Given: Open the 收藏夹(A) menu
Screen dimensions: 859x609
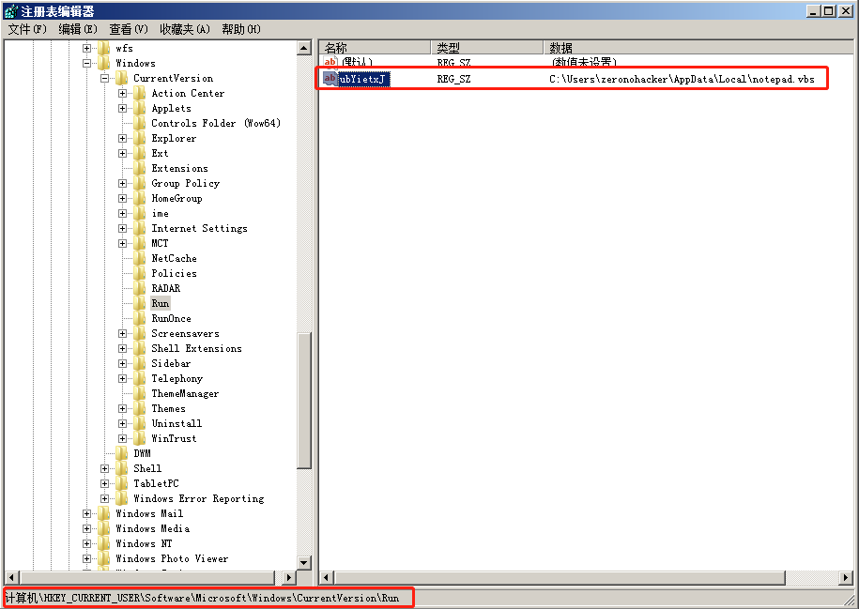Looking at the screenshot, I should pos(185,29).
